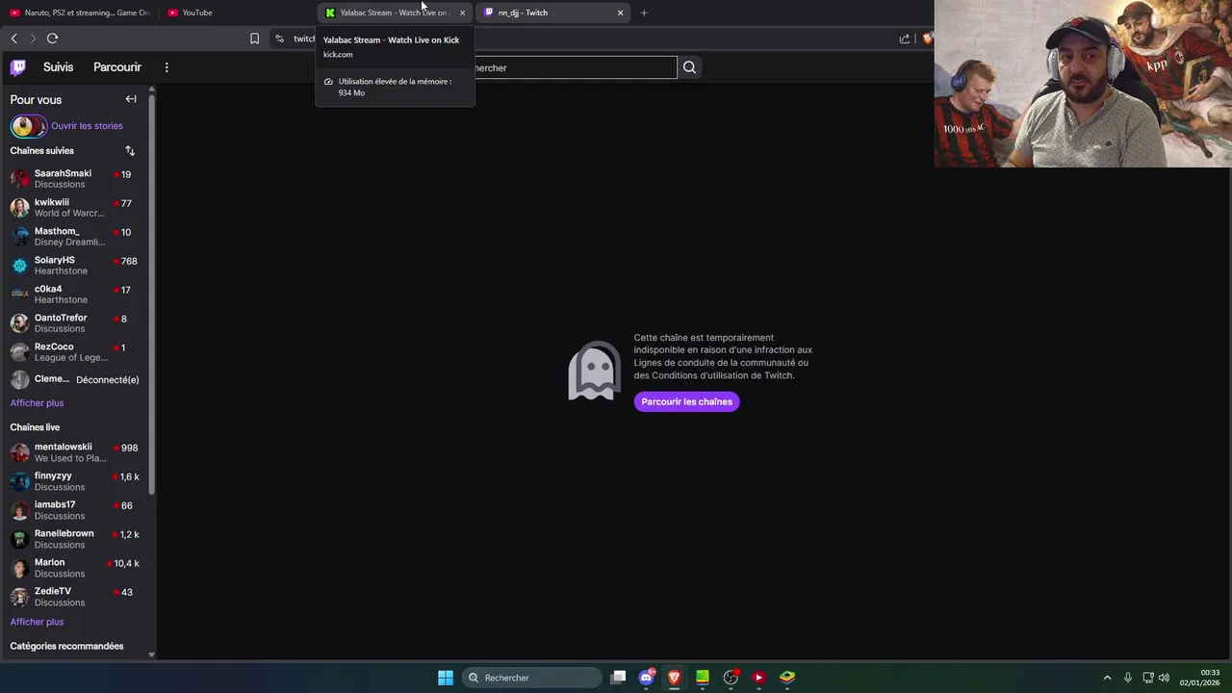Open the green app in taskbar
The image size is (1232, 693).
tap(703, 678)
